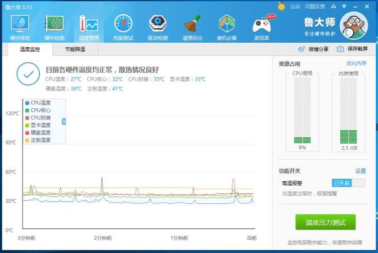This screenshot has width=378, height=253.
Task: Click the skin icon beside 问题反馈
Action: (x=334, y=6)
